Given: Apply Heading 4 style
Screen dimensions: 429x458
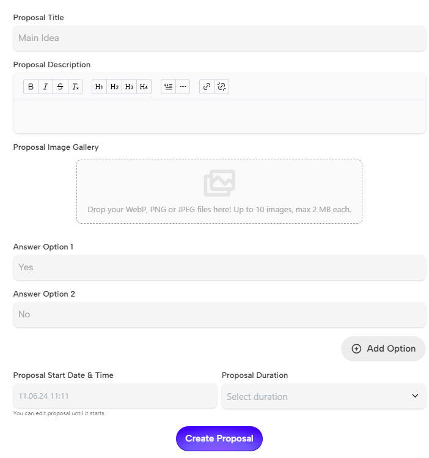Looking at the screenshot, I should click(144, 87).
